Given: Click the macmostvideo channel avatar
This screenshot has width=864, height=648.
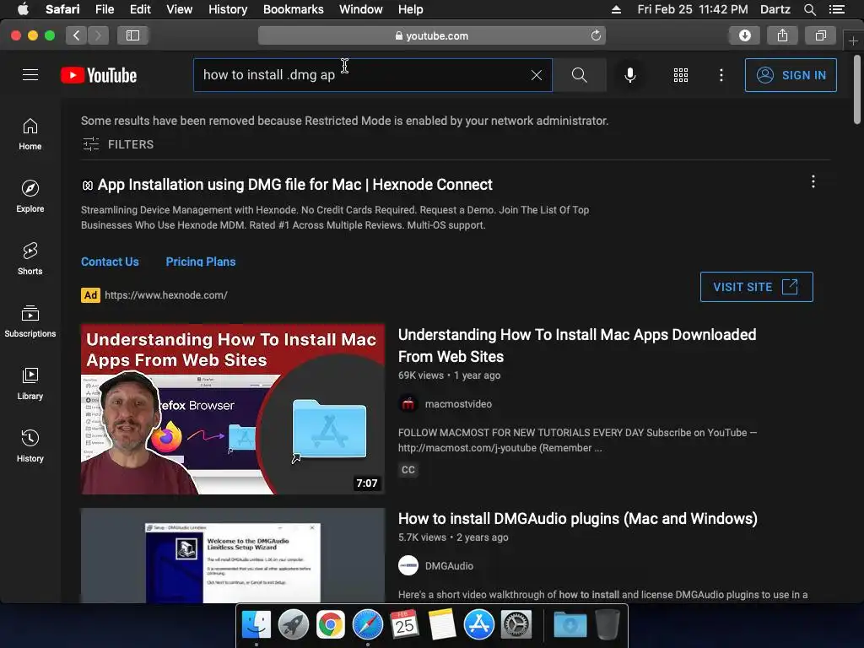Looking at the screenshot, I should (x=408, y=404).
